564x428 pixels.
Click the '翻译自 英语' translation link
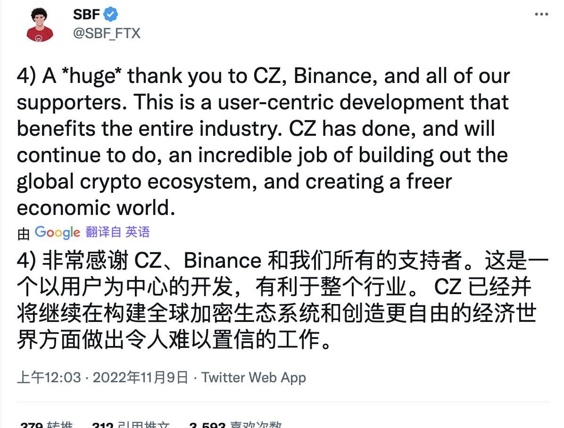[x=118, y=232]
